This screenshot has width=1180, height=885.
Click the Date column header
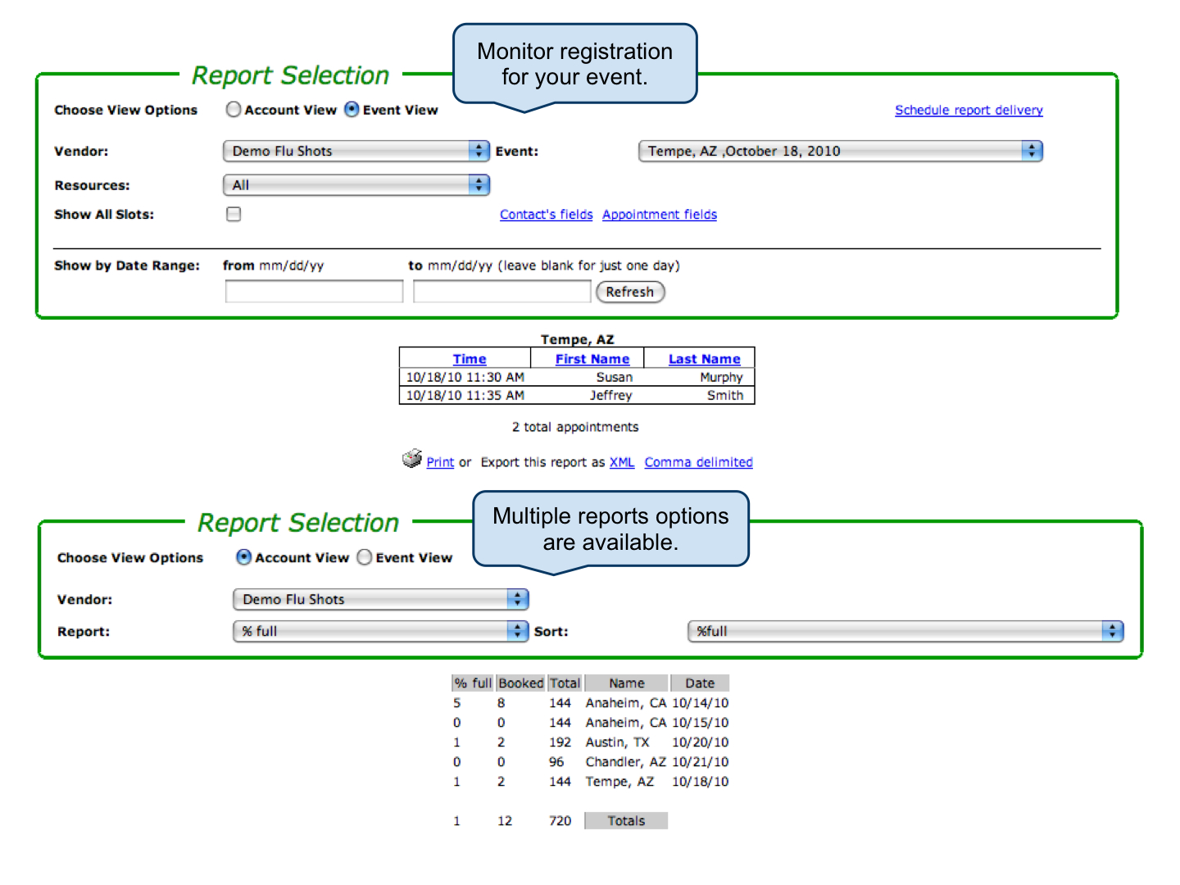700,683
